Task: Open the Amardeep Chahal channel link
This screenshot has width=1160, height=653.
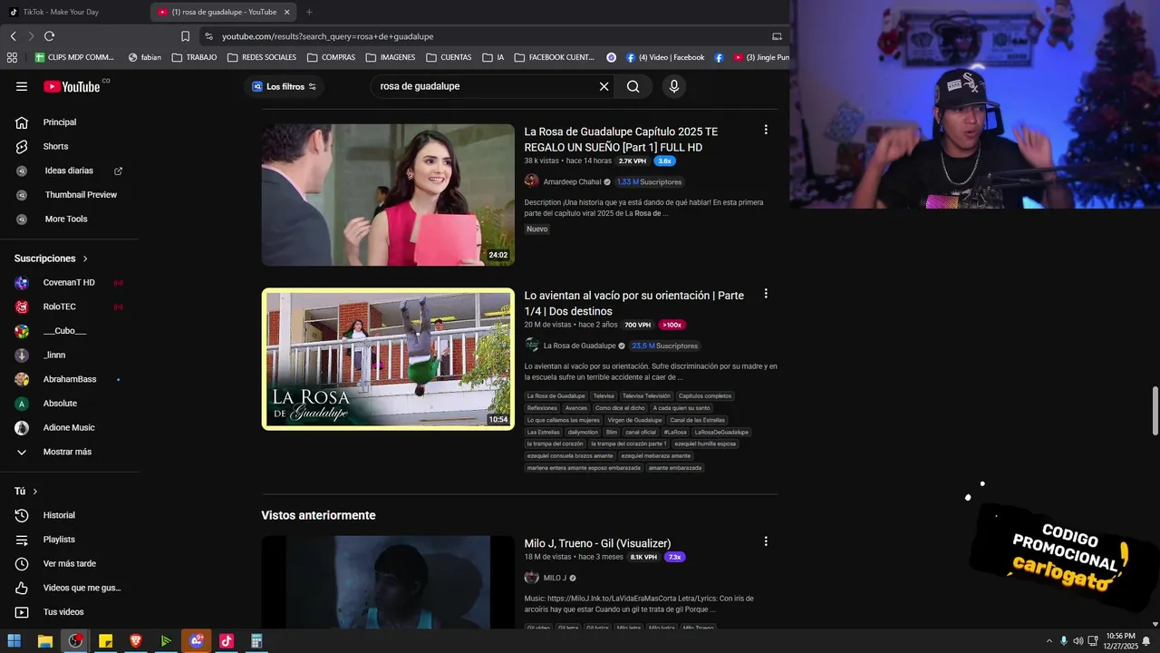Action: pos(572,181)
